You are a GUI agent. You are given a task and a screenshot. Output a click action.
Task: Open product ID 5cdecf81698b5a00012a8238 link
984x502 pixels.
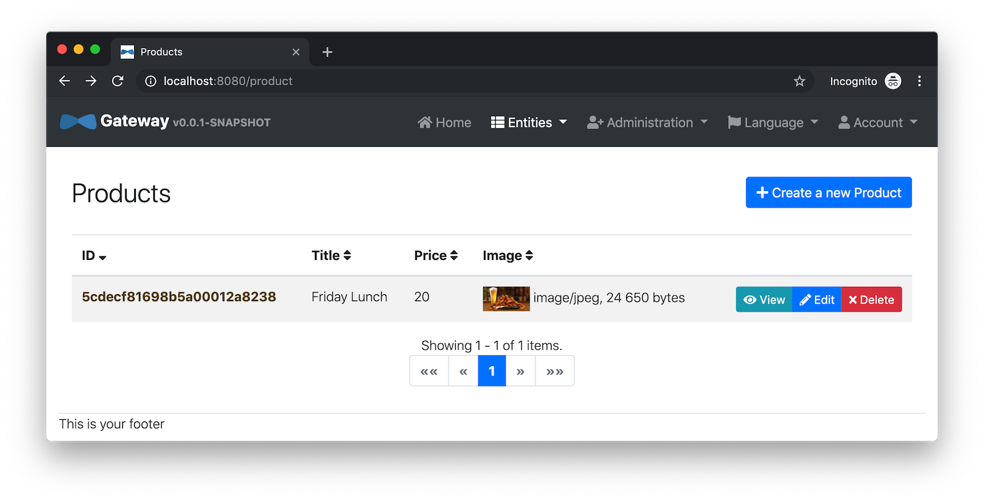coord(179,297)
